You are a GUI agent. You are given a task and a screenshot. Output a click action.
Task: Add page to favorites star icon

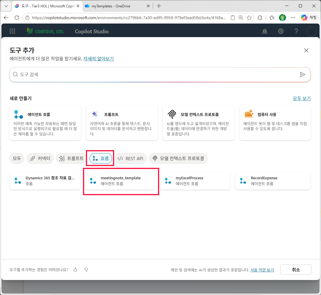coord(249,18)
